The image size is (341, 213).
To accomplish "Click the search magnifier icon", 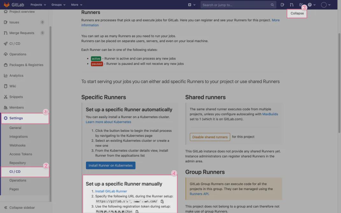I will [272, 5].
